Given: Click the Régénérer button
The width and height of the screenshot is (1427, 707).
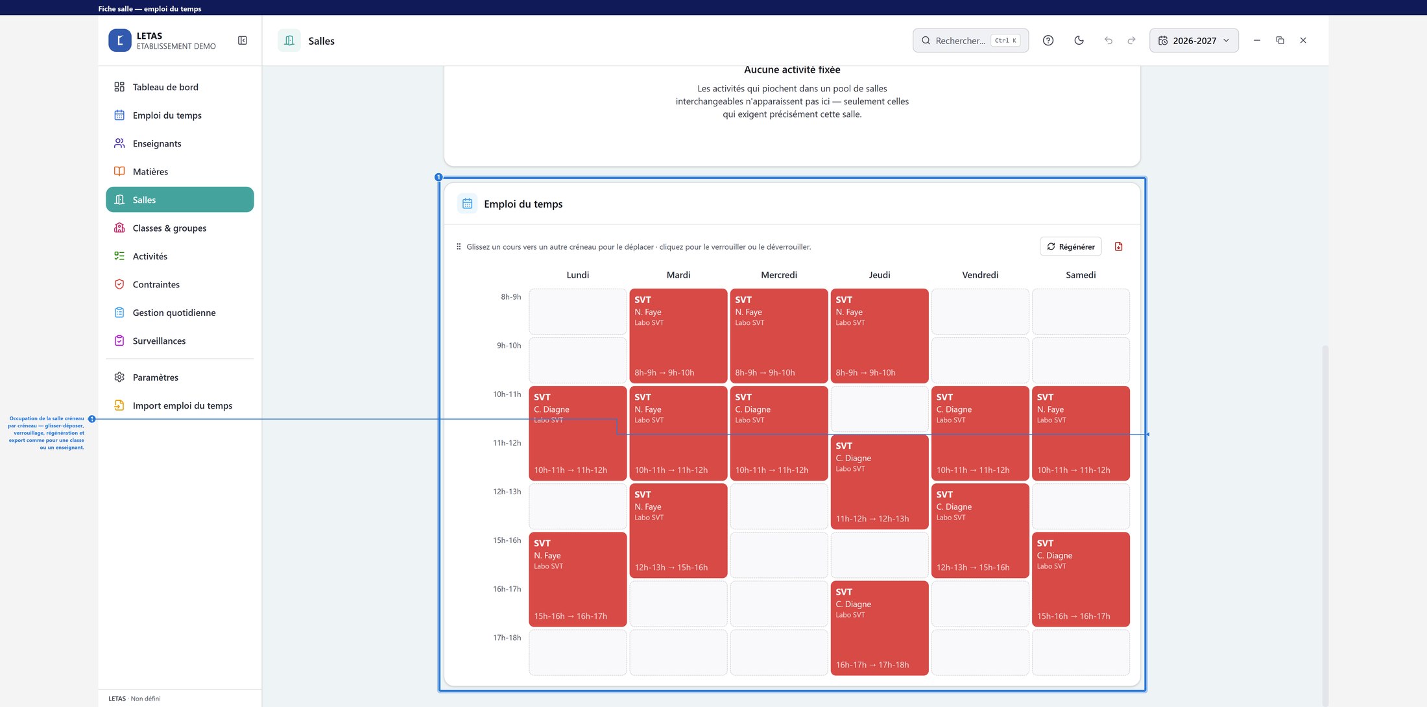Looking at the screenshot, I should click(x=1071, y=246).
